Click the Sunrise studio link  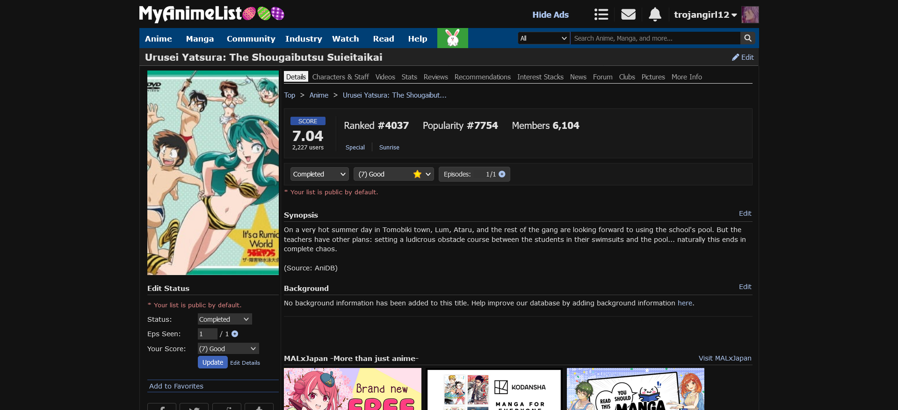tap(389, 147)
